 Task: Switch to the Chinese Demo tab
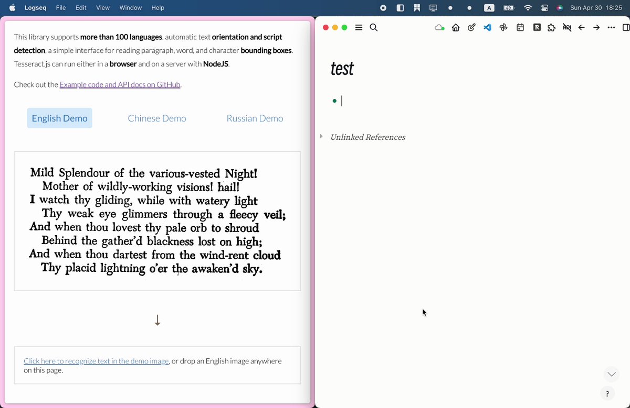pos(157,118)
